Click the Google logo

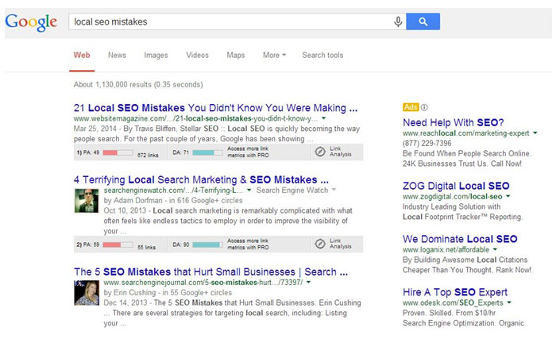click(x=31, y=22)
